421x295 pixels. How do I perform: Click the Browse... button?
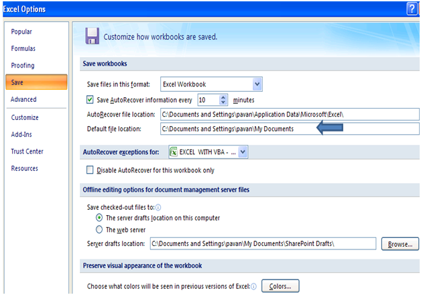(400, 244)
